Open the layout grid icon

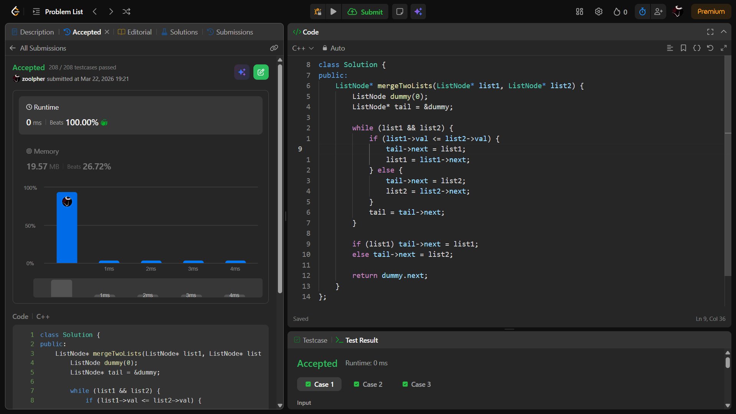(580, 11)
